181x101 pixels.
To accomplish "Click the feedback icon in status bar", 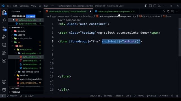I will [x=172, y=96].
